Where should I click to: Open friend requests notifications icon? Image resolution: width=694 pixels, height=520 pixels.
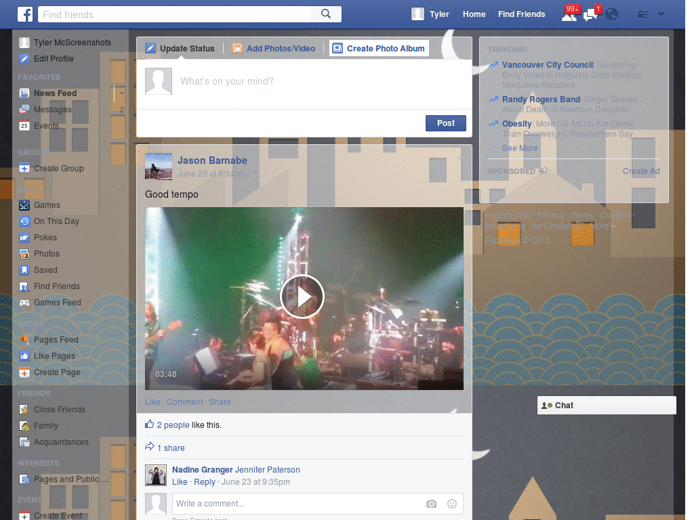569,14
